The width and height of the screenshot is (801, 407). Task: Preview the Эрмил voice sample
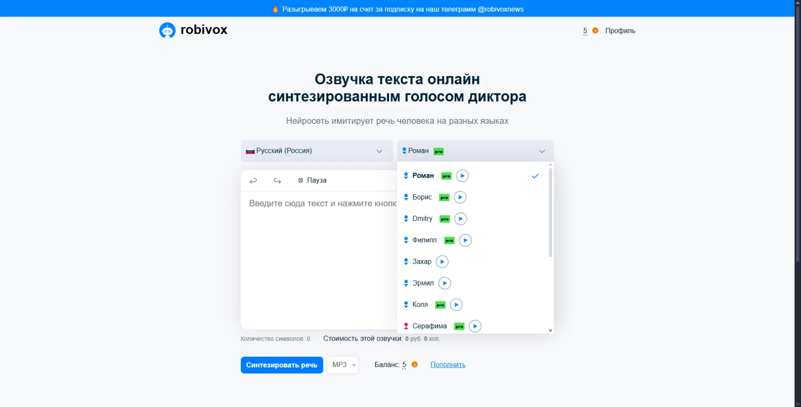(x=445, y=283)
